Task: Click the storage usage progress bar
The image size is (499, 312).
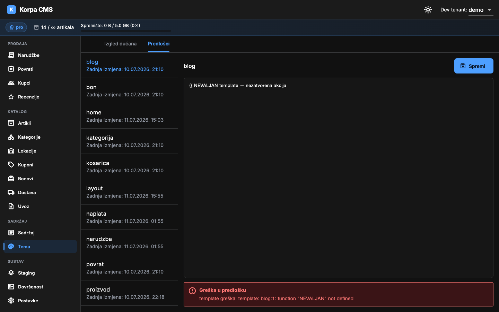Action: coord(126,31)
